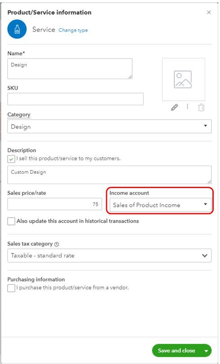This screenshot has height=364, width=220.
Task: Toggle 'I sell this product/service' checkbox
Action: coord(11,159)
